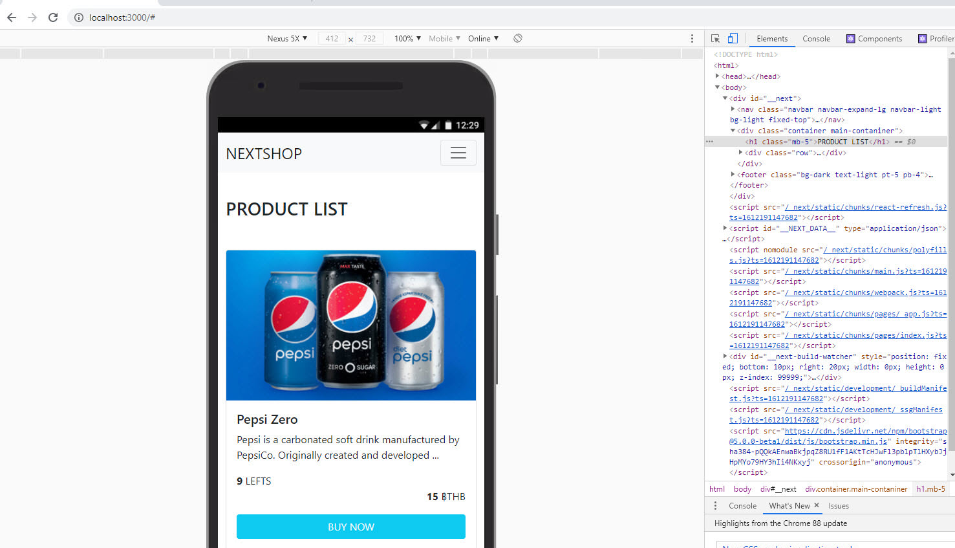955x548 pixels.
Task: Switch to the Console tab
Action: coord(816,39)
